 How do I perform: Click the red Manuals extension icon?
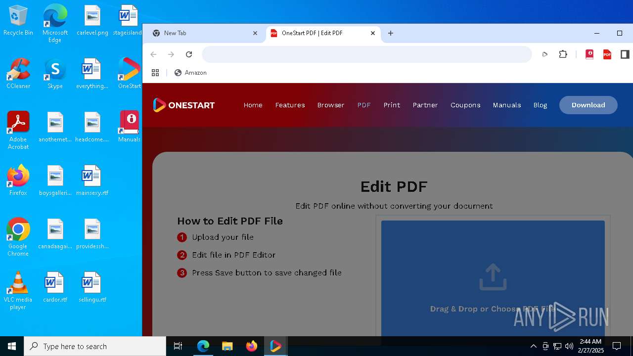pyautogui.click(x=589, y=54)
